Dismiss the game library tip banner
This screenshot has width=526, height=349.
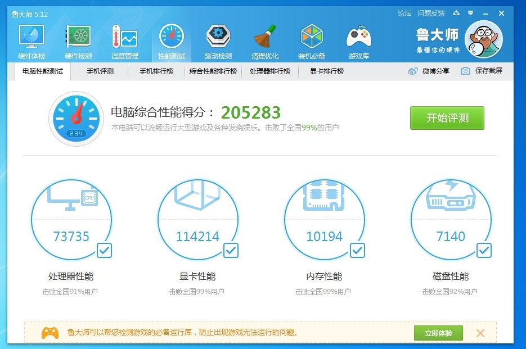click(480, 333)
